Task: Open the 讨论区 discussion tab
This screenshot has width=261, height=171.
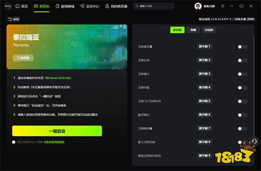Action: (209, 30)
